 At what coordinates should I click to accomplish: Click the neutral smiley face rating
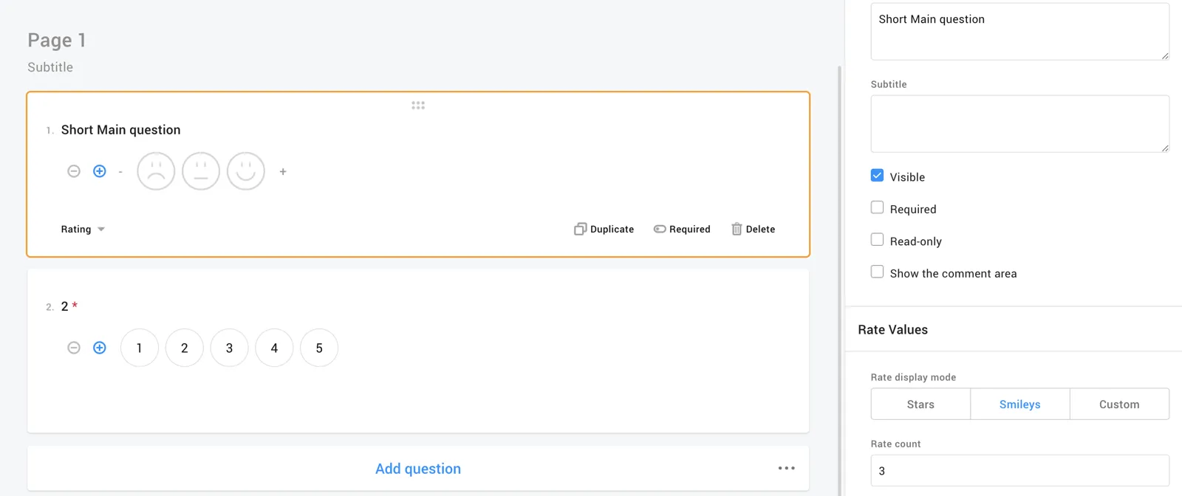pos(201,171)
